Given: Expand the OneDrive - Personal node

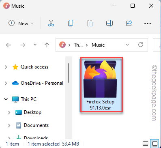Looking at the screenshot, I should (x=6, y=83).
